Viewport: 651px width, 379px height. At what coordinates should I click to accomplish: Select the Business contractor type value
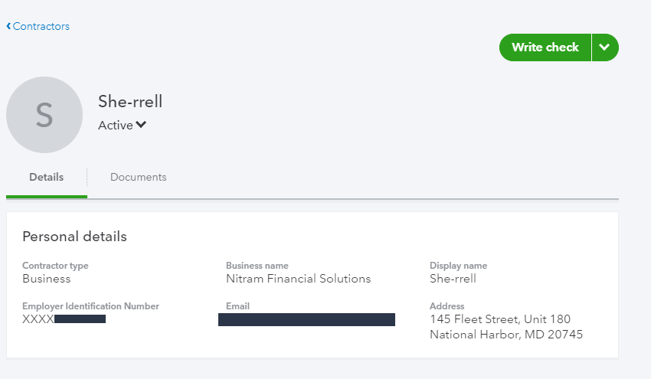[x=46, y=279]
